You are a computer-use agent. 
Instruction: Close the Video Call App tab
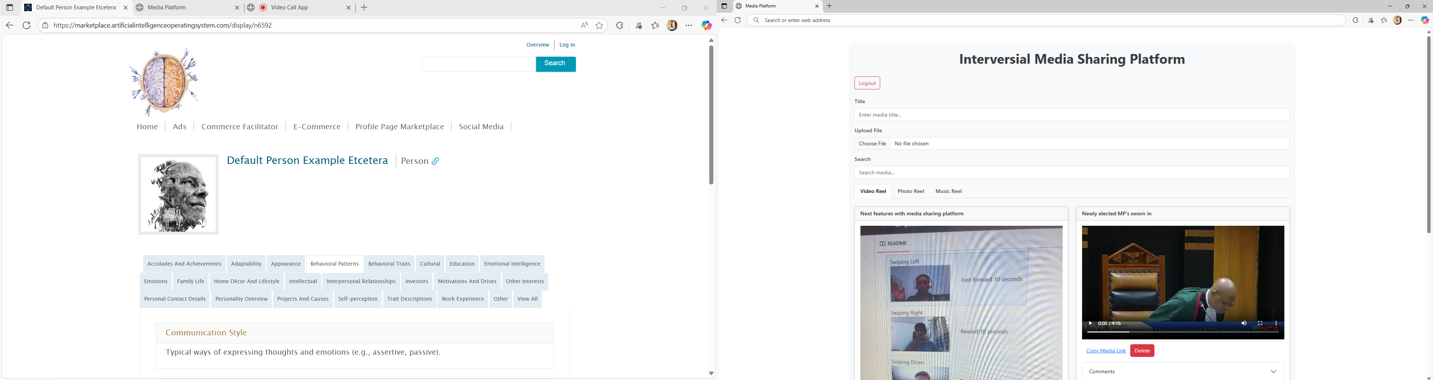click(349, 8)
